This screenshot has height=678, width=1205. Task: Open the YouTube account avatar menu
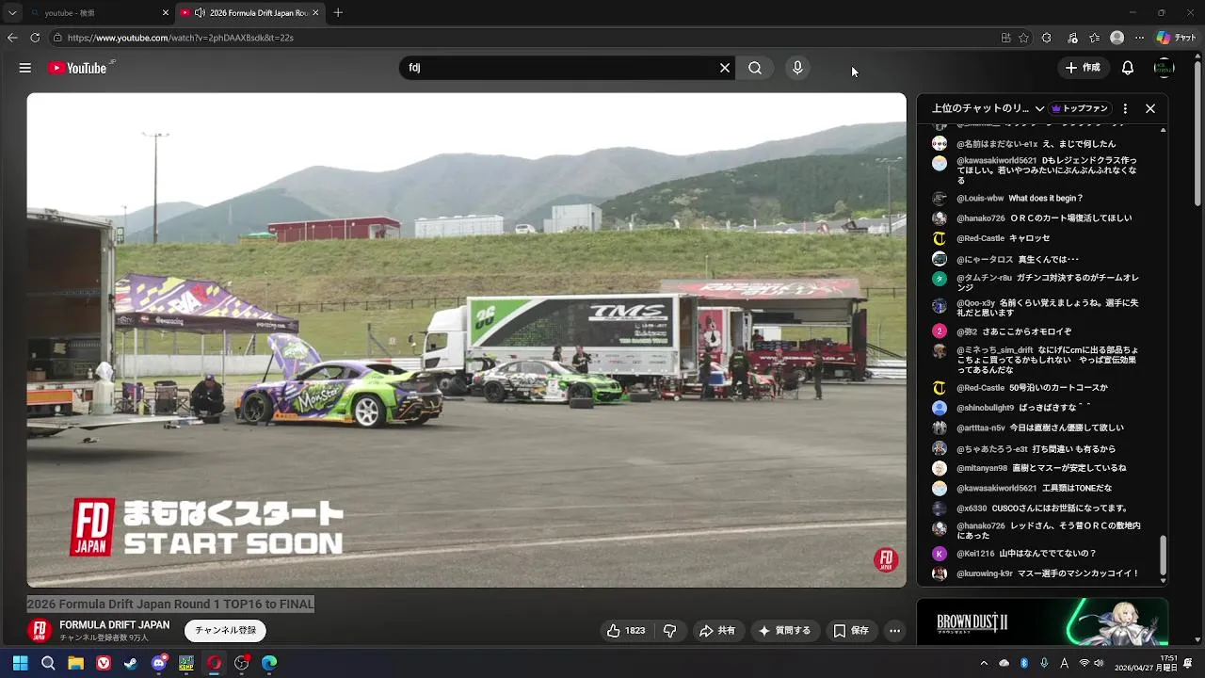(x=1165, y=68)
